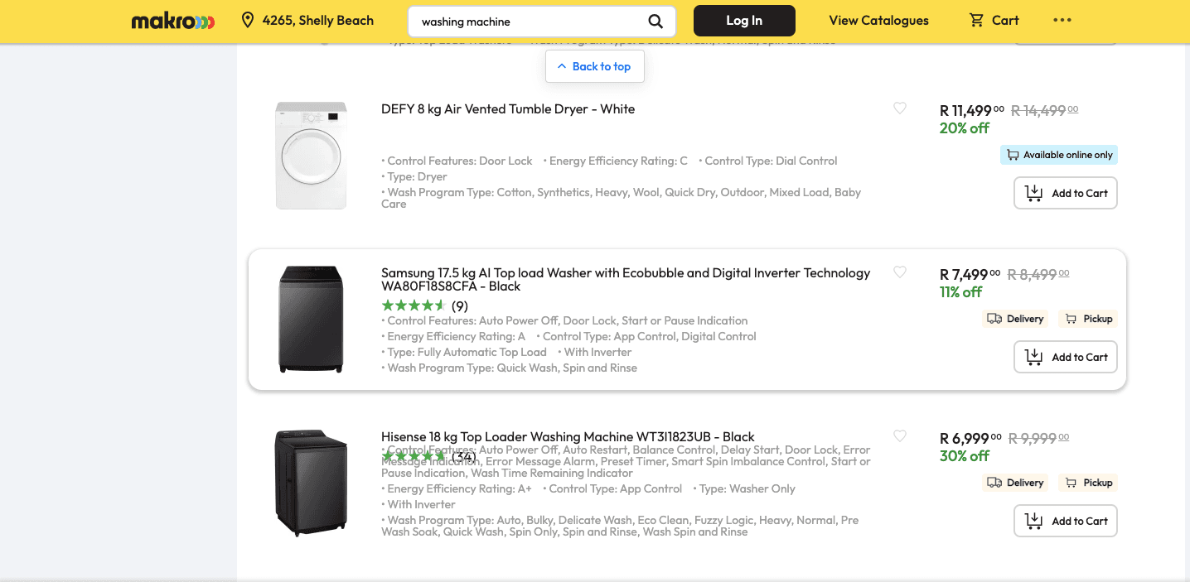1190x582 pixels.
Task: Open Samsung black washer product image
Action: (x=311, y=320)
